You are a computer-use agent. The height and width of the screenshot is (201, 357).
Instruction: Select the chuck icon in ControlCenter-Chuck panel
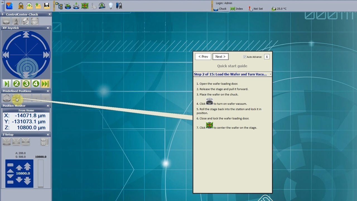7,21
